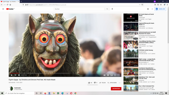
Task: Play the video
Action: 12,75
